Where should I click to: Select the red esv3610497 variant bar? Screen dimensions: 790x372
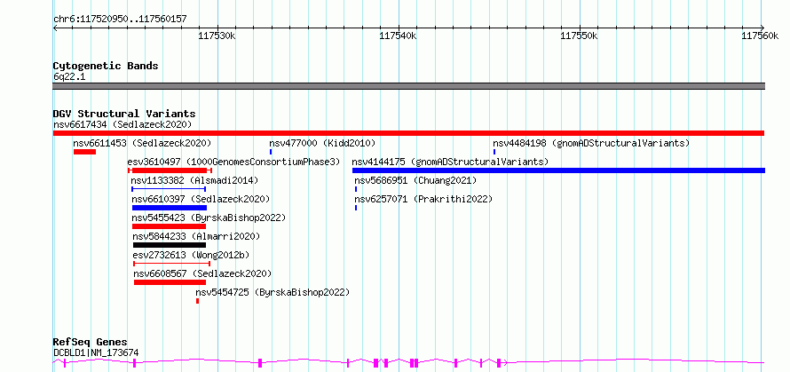[x=170, y=170]
